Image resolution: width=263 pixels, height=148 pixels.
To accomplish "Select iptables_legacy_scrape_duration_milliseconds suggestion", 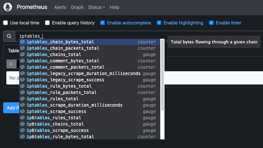I will tap(90, 74).
